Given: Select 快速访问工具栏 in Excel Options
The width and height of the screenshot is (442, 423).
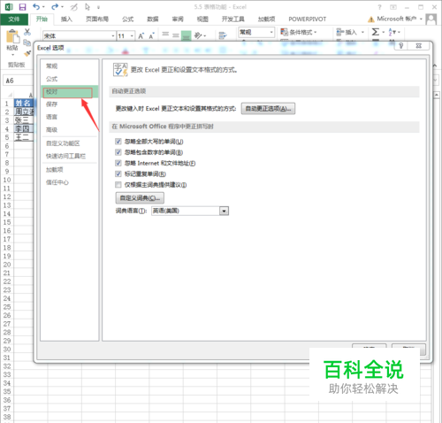Looking at the screenshot, I should (70, 156).
